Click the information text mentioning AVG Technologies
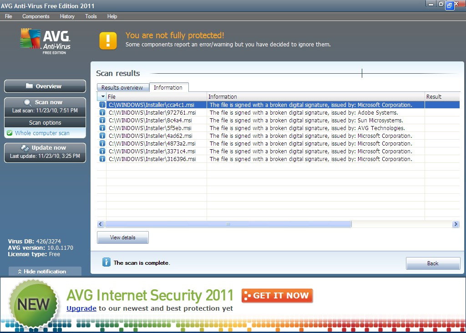 [x=307, y=128]
